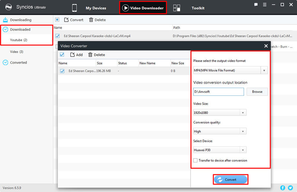Image resolution: width=297 pixels, height=192 pixels.
Task: Click the Browse button
Action: pyautogui.click(x=257, y=92)
